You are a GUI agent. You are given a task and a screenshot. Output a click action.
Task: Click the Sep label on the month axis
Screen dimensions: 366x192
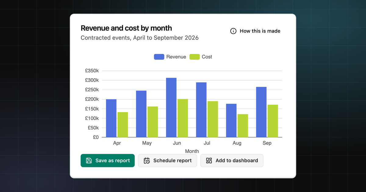pyautogui.click(x=267, y=143)
